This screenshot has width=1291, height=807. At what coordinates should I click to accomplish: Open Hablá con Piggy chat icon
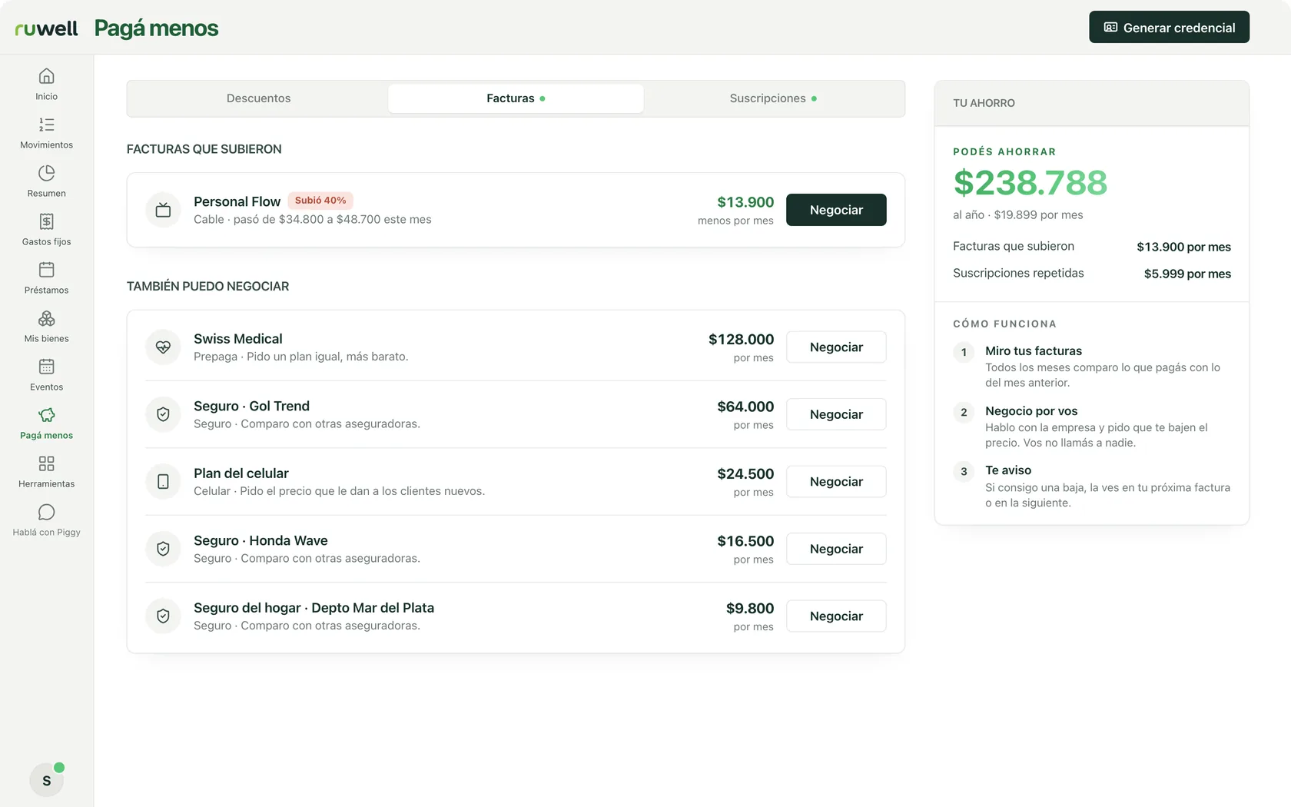point(46,512)
